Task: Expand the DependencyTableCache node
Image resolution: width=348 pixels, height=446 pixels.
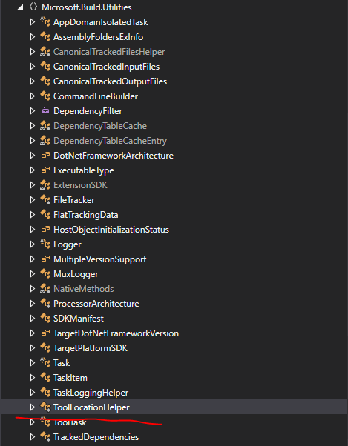Action: 33,126
